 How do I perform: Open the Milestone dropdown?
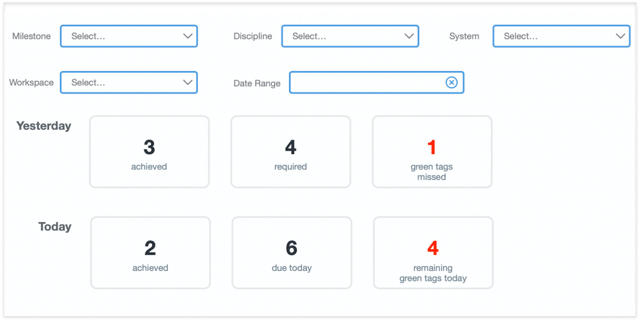[129, 36]
